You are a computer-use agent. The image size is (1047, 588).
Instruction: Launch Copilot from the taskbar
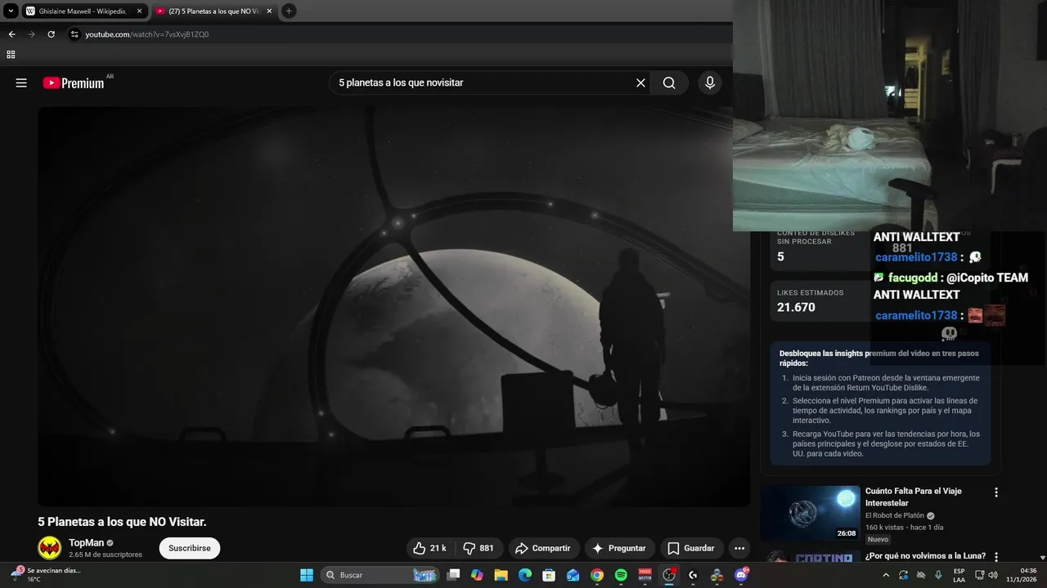[x=478, y=575]
